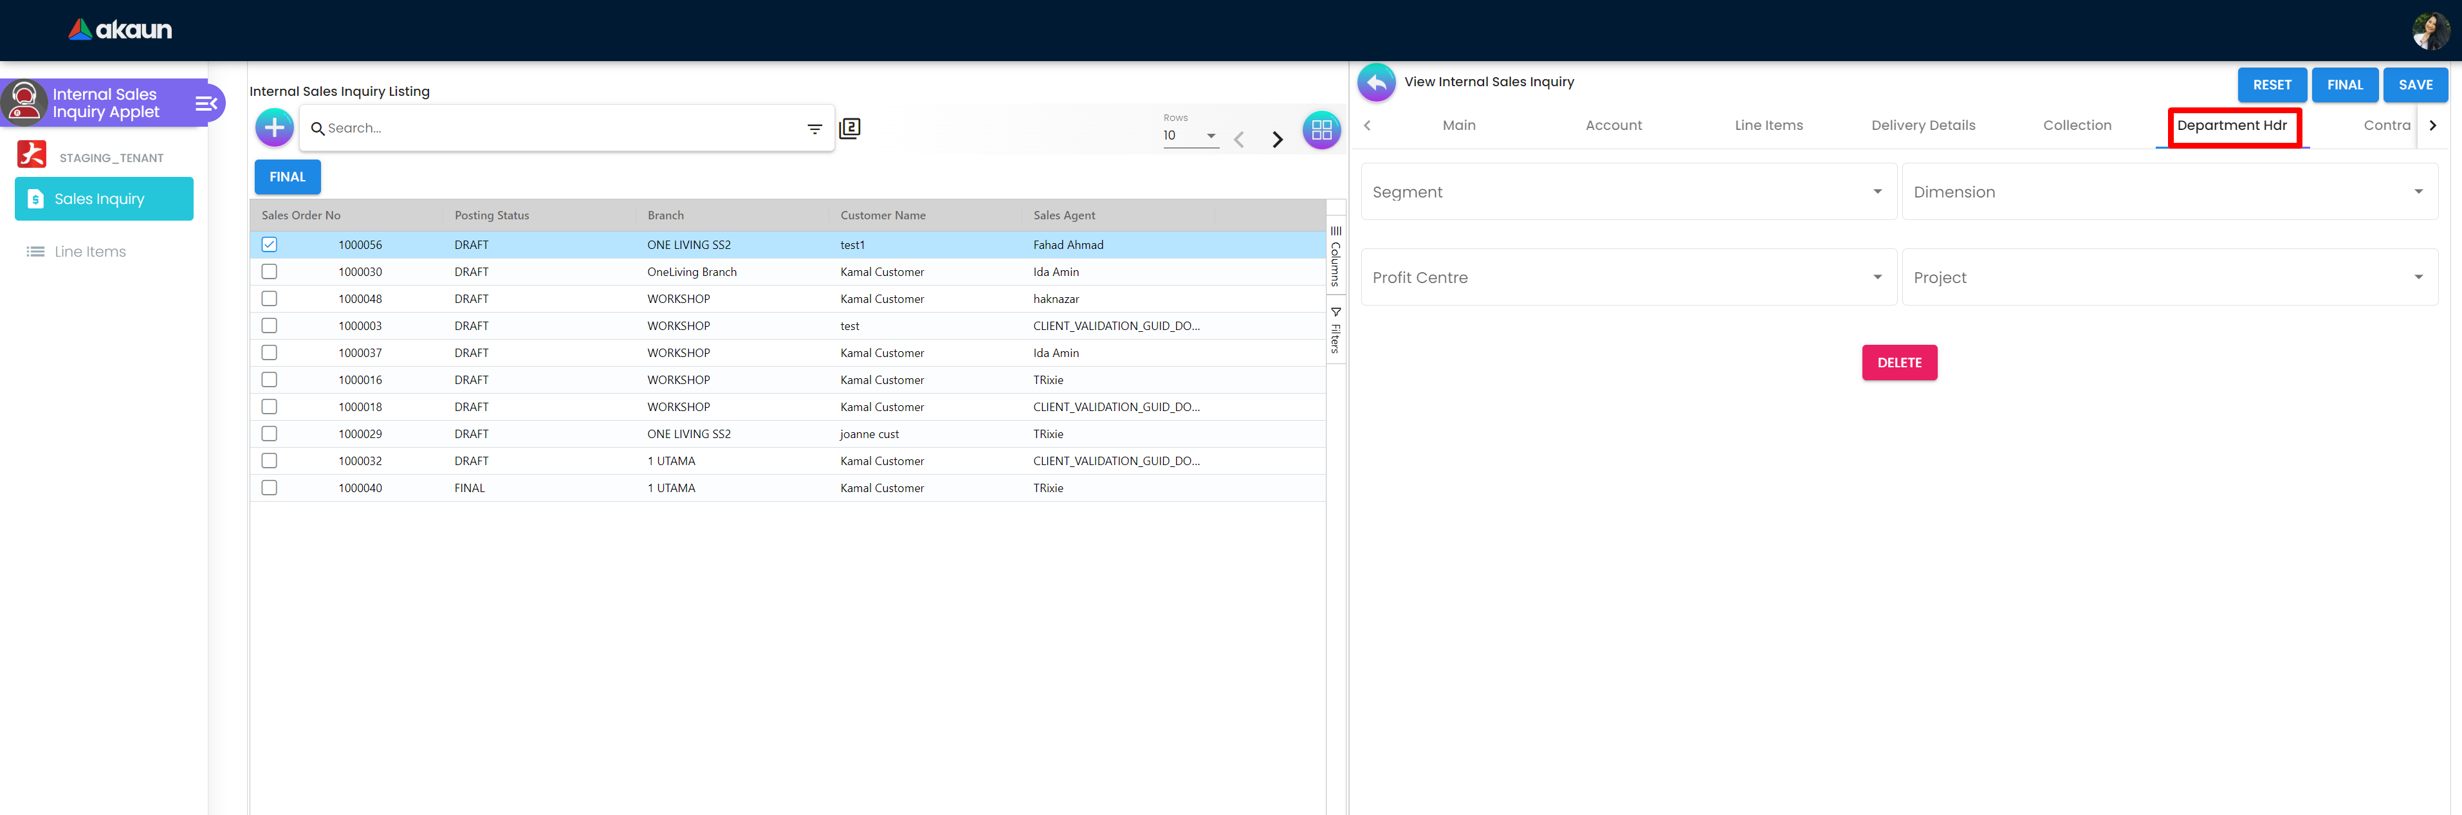This screenshot has width=2462, height=815.
Task: Click the SAVE button
Action: pos(2414,85)
